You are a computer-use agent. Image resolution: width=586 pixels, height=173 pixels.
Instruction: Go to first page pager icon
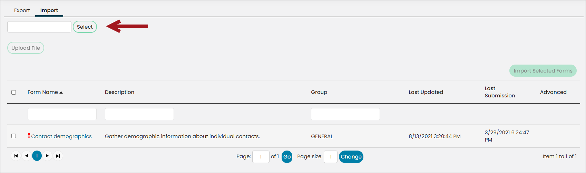[16, 156]
